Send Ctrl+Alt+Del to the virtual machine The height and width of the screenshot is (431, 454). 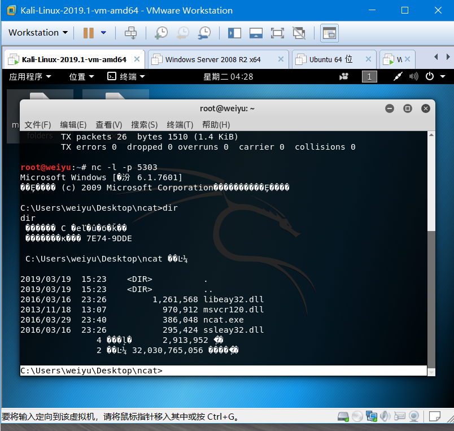130,33
